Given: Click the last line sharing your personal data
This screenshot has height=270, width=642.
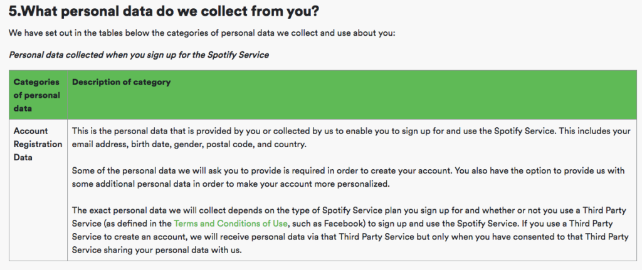Looking at the screenshot, I should 157,250.
